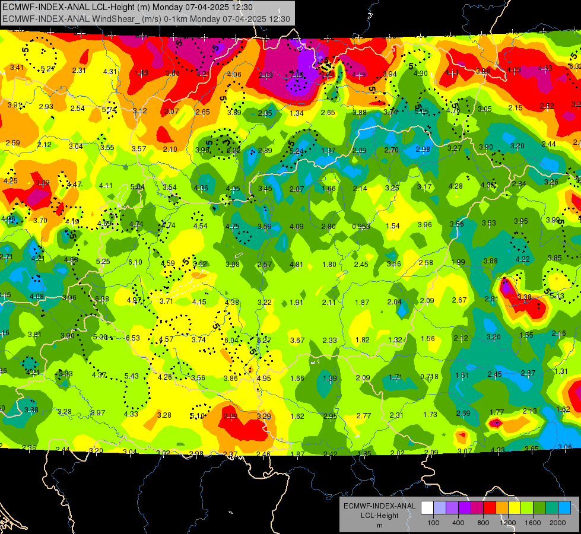Click the wind shear value 5.43
Screen dimensions: 581x534
(132, 376)
